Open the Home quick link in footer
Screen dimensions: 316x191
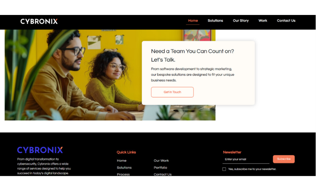pyautogui.click(x=122, y=161)
